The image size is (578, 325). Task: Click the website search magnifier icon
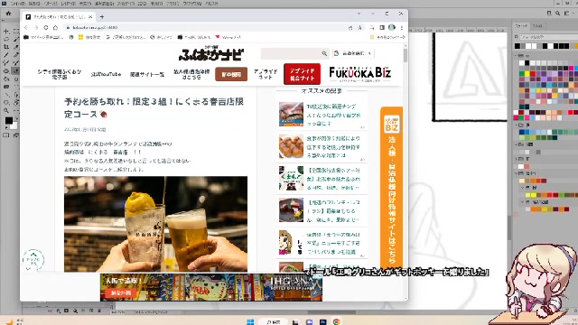(x=324, y=54)
